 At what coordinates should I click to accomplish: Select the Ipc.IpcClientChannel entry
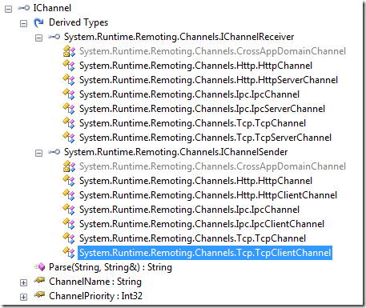pos(202,224)
